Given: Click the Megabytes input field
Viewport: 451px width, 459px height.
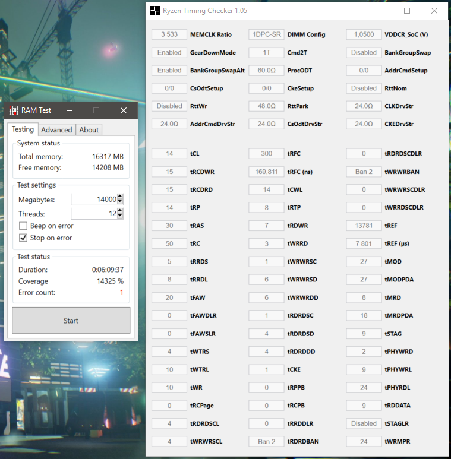Looking at the screenshot, I should tap(94, 199).
